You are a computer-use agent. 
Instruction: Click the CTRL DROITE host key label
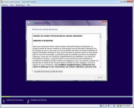pos(126,106)
